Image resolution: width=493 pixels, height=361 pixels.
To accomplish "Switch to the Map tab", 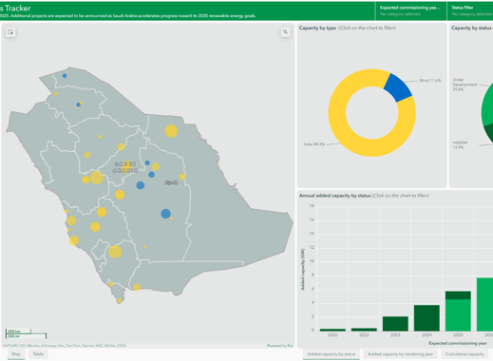I will (x=16, y=354).
